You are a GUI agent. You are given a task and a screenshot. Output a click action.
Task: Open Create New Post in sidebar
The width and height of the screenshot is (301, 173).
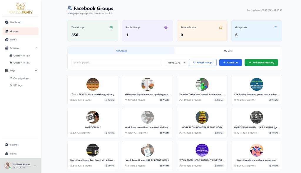(x=22, y=56)
